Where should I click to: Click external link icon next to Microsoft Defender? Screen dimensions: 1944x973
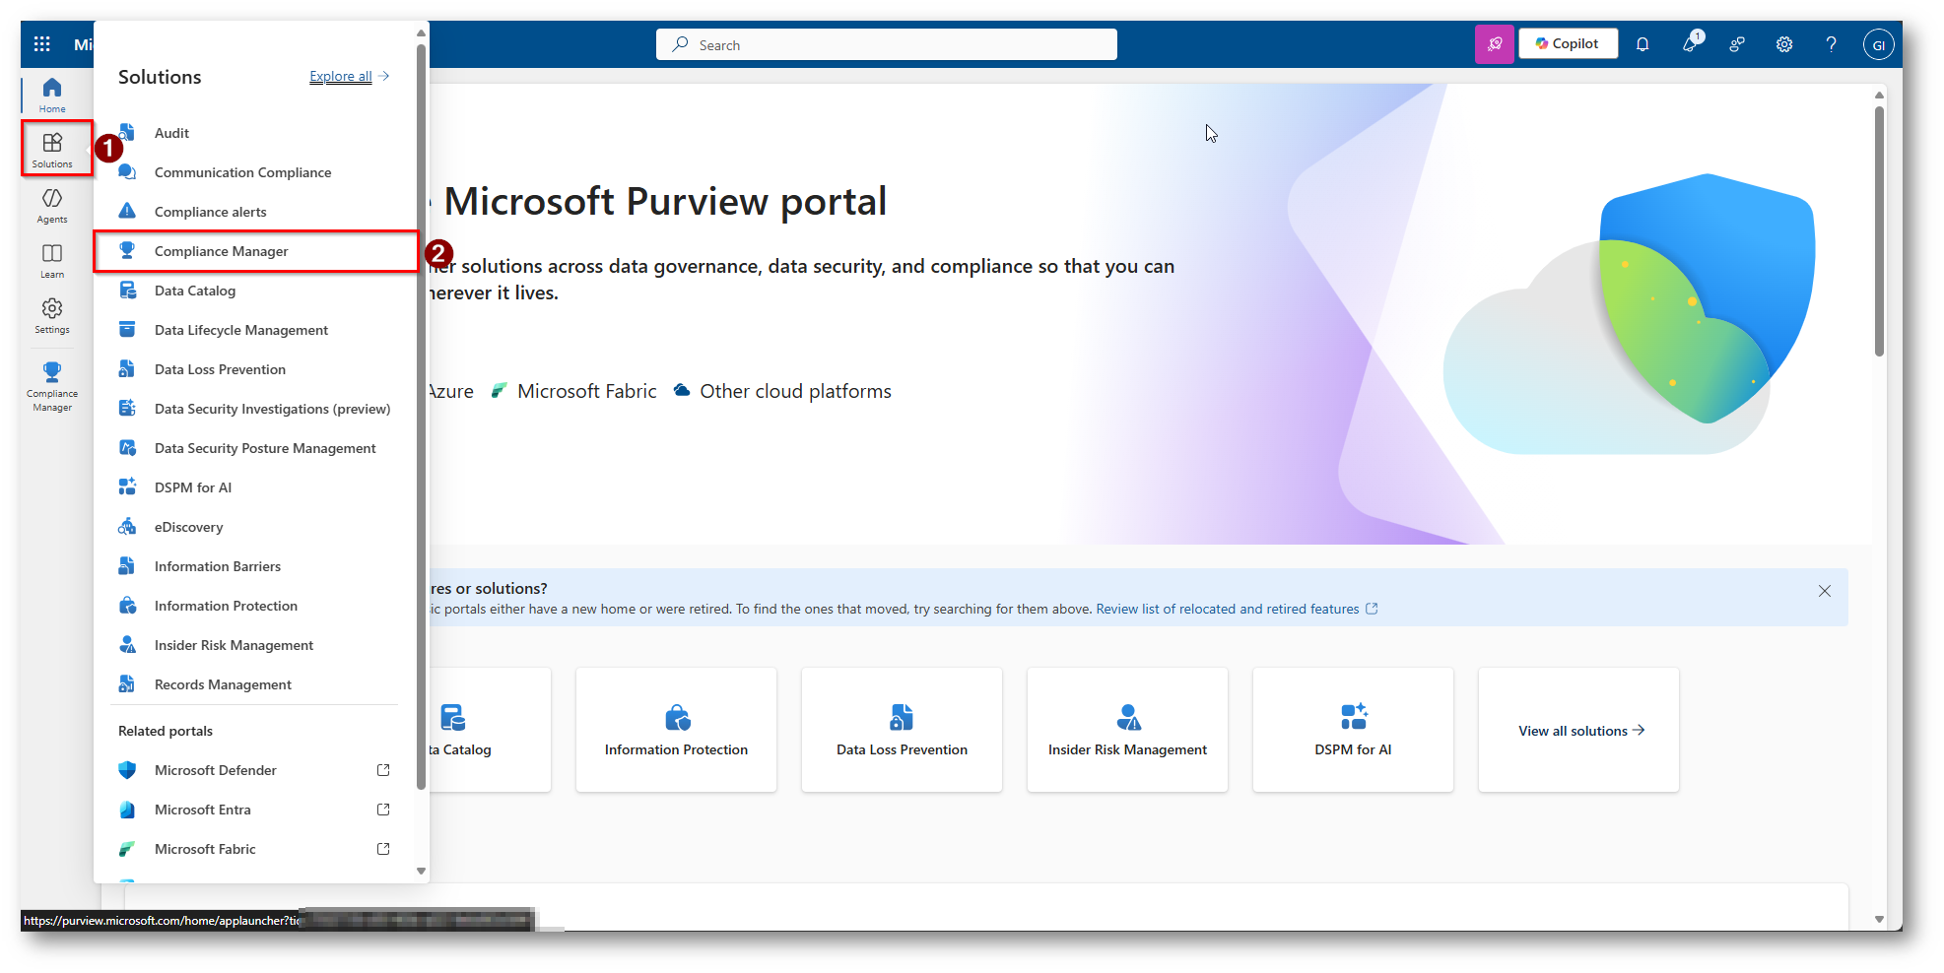383,770
